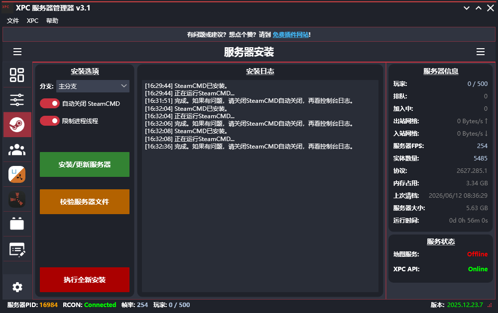Click 运行时间 value 0d 0h 56m 0s
498x313 pixels.
(469, 220)
